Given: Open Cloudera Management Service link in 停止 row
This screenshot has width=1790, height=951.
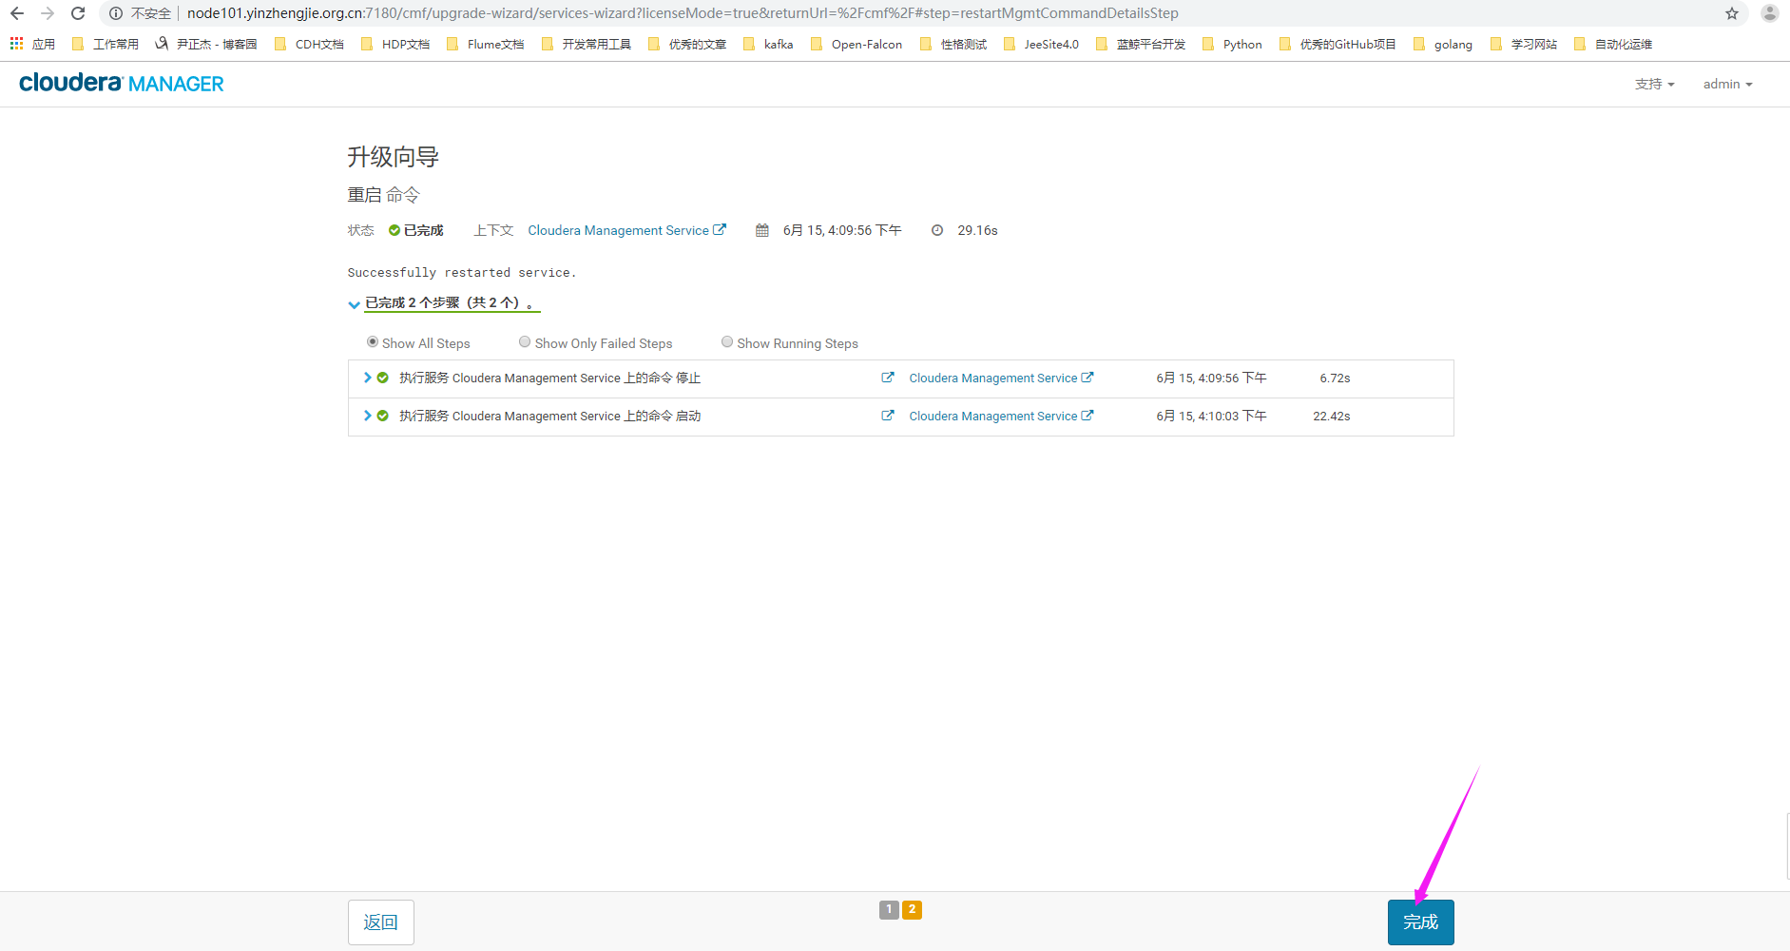Looking at the screenshot, I should (1001, 378).
